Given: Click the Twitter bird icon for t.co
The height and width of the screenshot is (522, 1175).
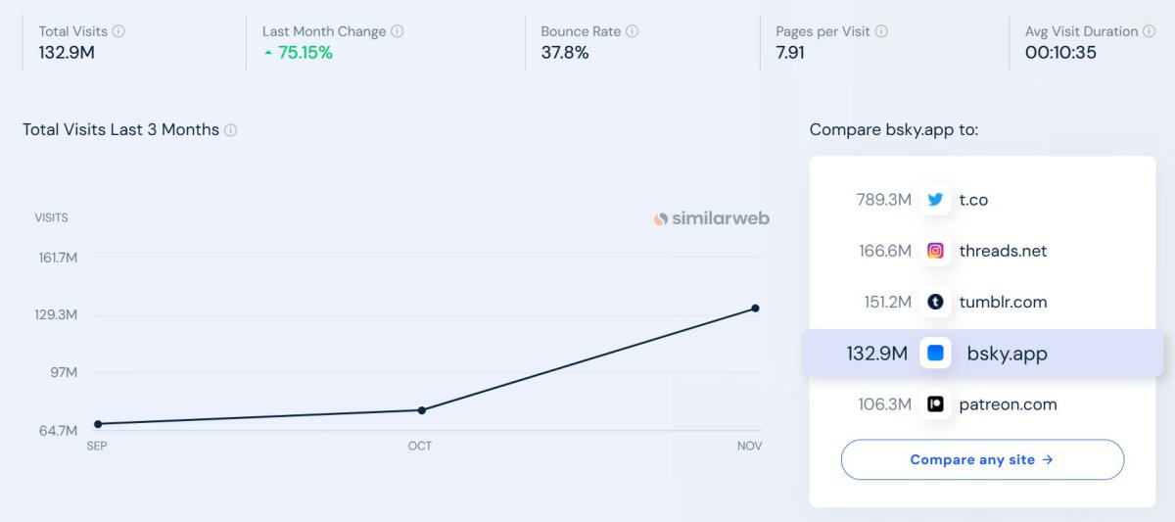Looking at the screenshot, I should coord(936,200).
